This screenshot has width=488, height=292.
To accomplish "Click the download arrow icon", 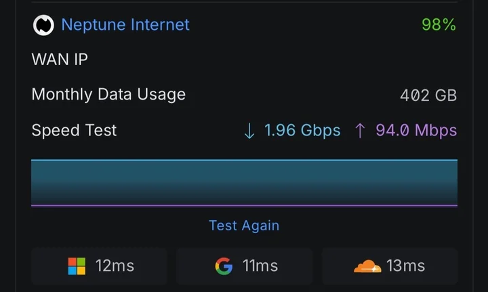I will (x=249, y=131).
